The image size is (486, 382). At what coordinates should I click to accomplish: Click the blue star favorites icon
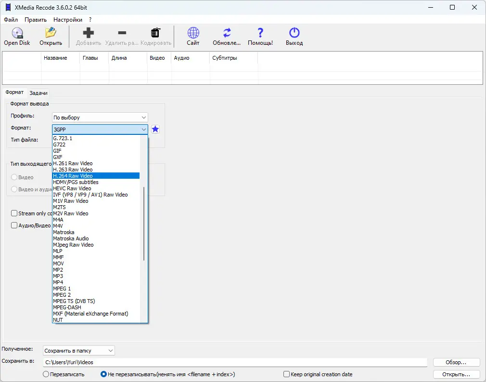(155, 129)
